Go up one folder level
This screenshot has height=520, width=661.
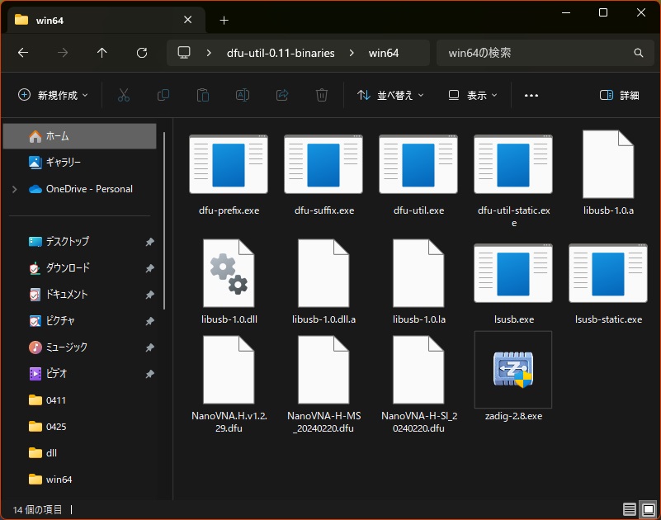click(102, 53)
